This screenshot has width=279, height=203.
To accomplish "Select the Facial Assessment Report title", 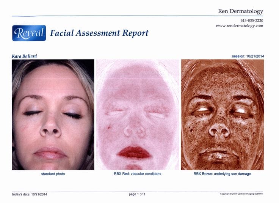I will pyautogui.click(x=99, y=33).
